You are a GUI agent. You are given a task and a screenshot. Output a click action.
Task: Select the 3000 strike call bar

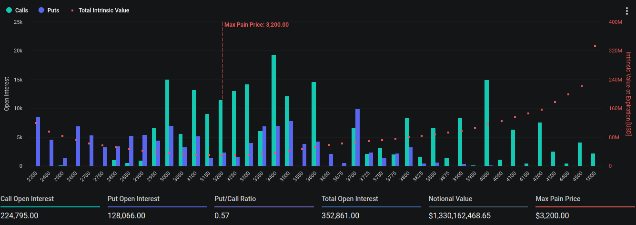pyautogui.click(x=167, y=123)
